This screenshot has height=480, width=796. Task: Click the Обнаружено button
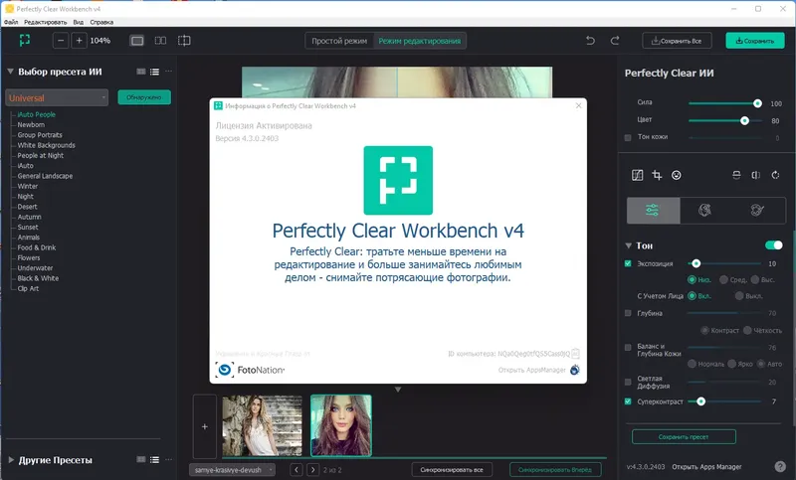pyautogui.click(x=144, y=97)
